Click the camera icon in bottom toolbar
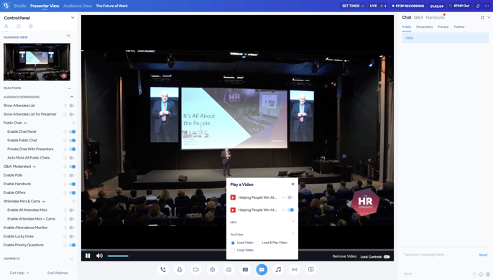Viewport: 493px width, 280px height. (x=196, y=270)
